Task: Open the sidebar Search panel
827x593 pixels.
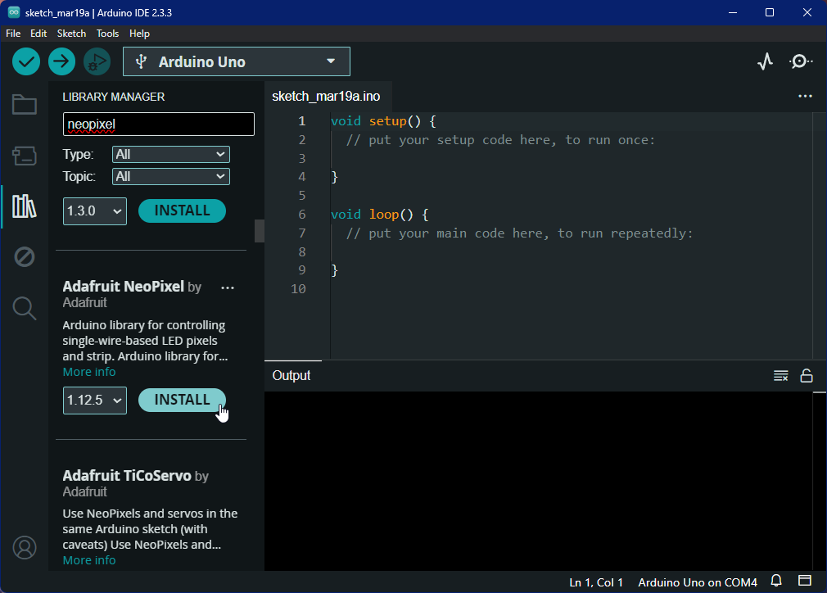Action: (25, 309)
